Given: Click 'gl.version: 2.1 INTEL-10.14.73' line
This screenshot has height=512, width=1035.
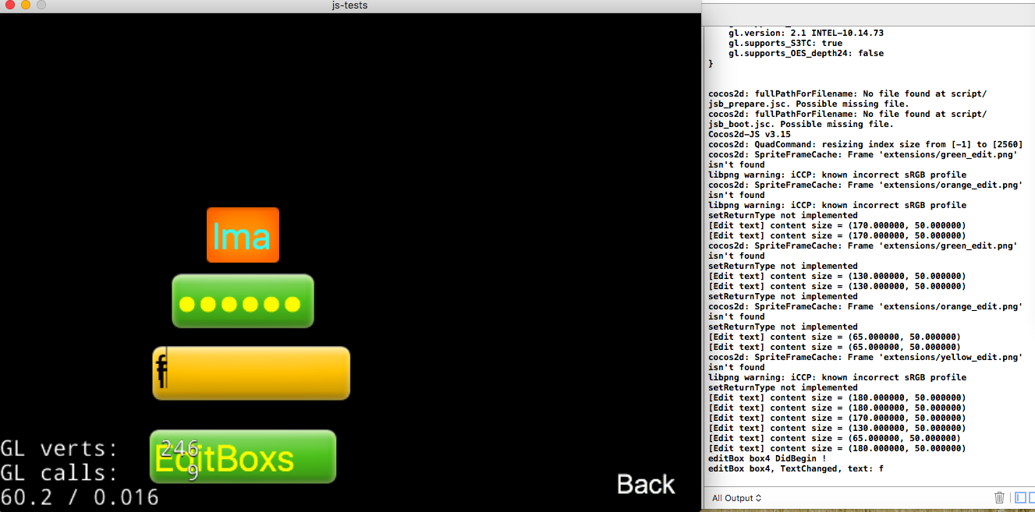Looking at the screenshot, I should tap(806, 34).
